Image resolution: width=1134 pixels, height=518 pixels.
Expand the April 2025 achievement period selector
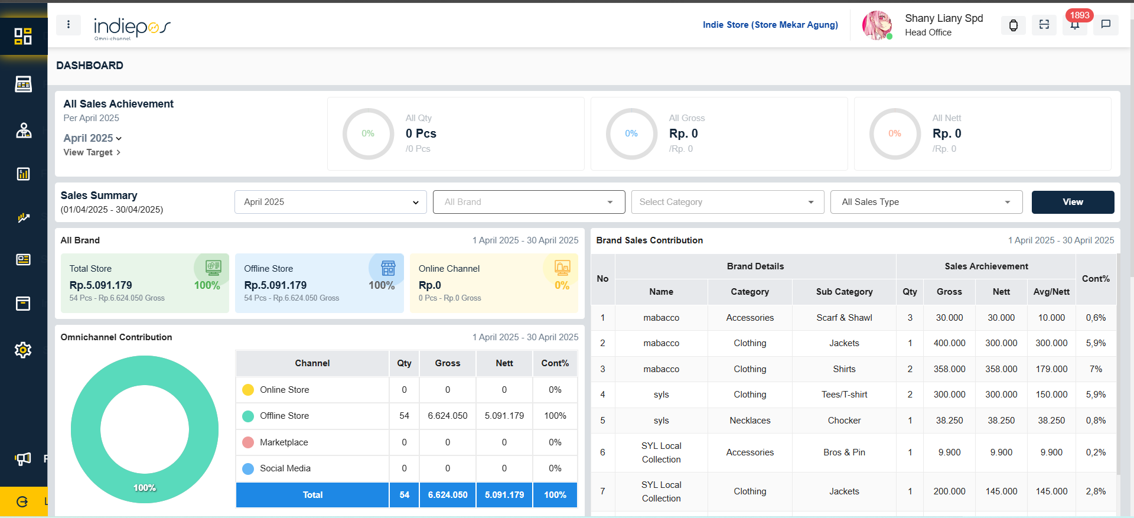coord(93,138)
